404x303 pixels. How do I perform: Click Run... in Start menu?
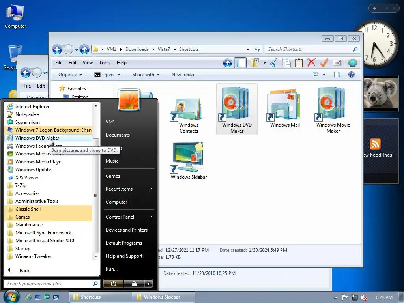[129, 269]
